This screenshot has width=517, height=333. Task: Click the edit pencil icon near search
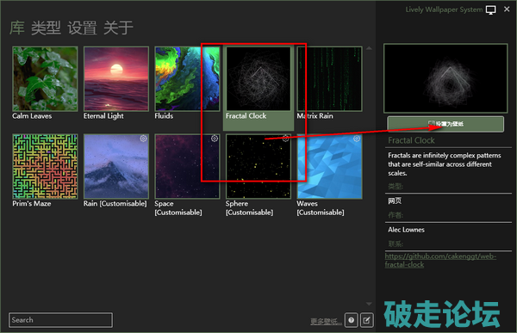[x=367, y=320]
